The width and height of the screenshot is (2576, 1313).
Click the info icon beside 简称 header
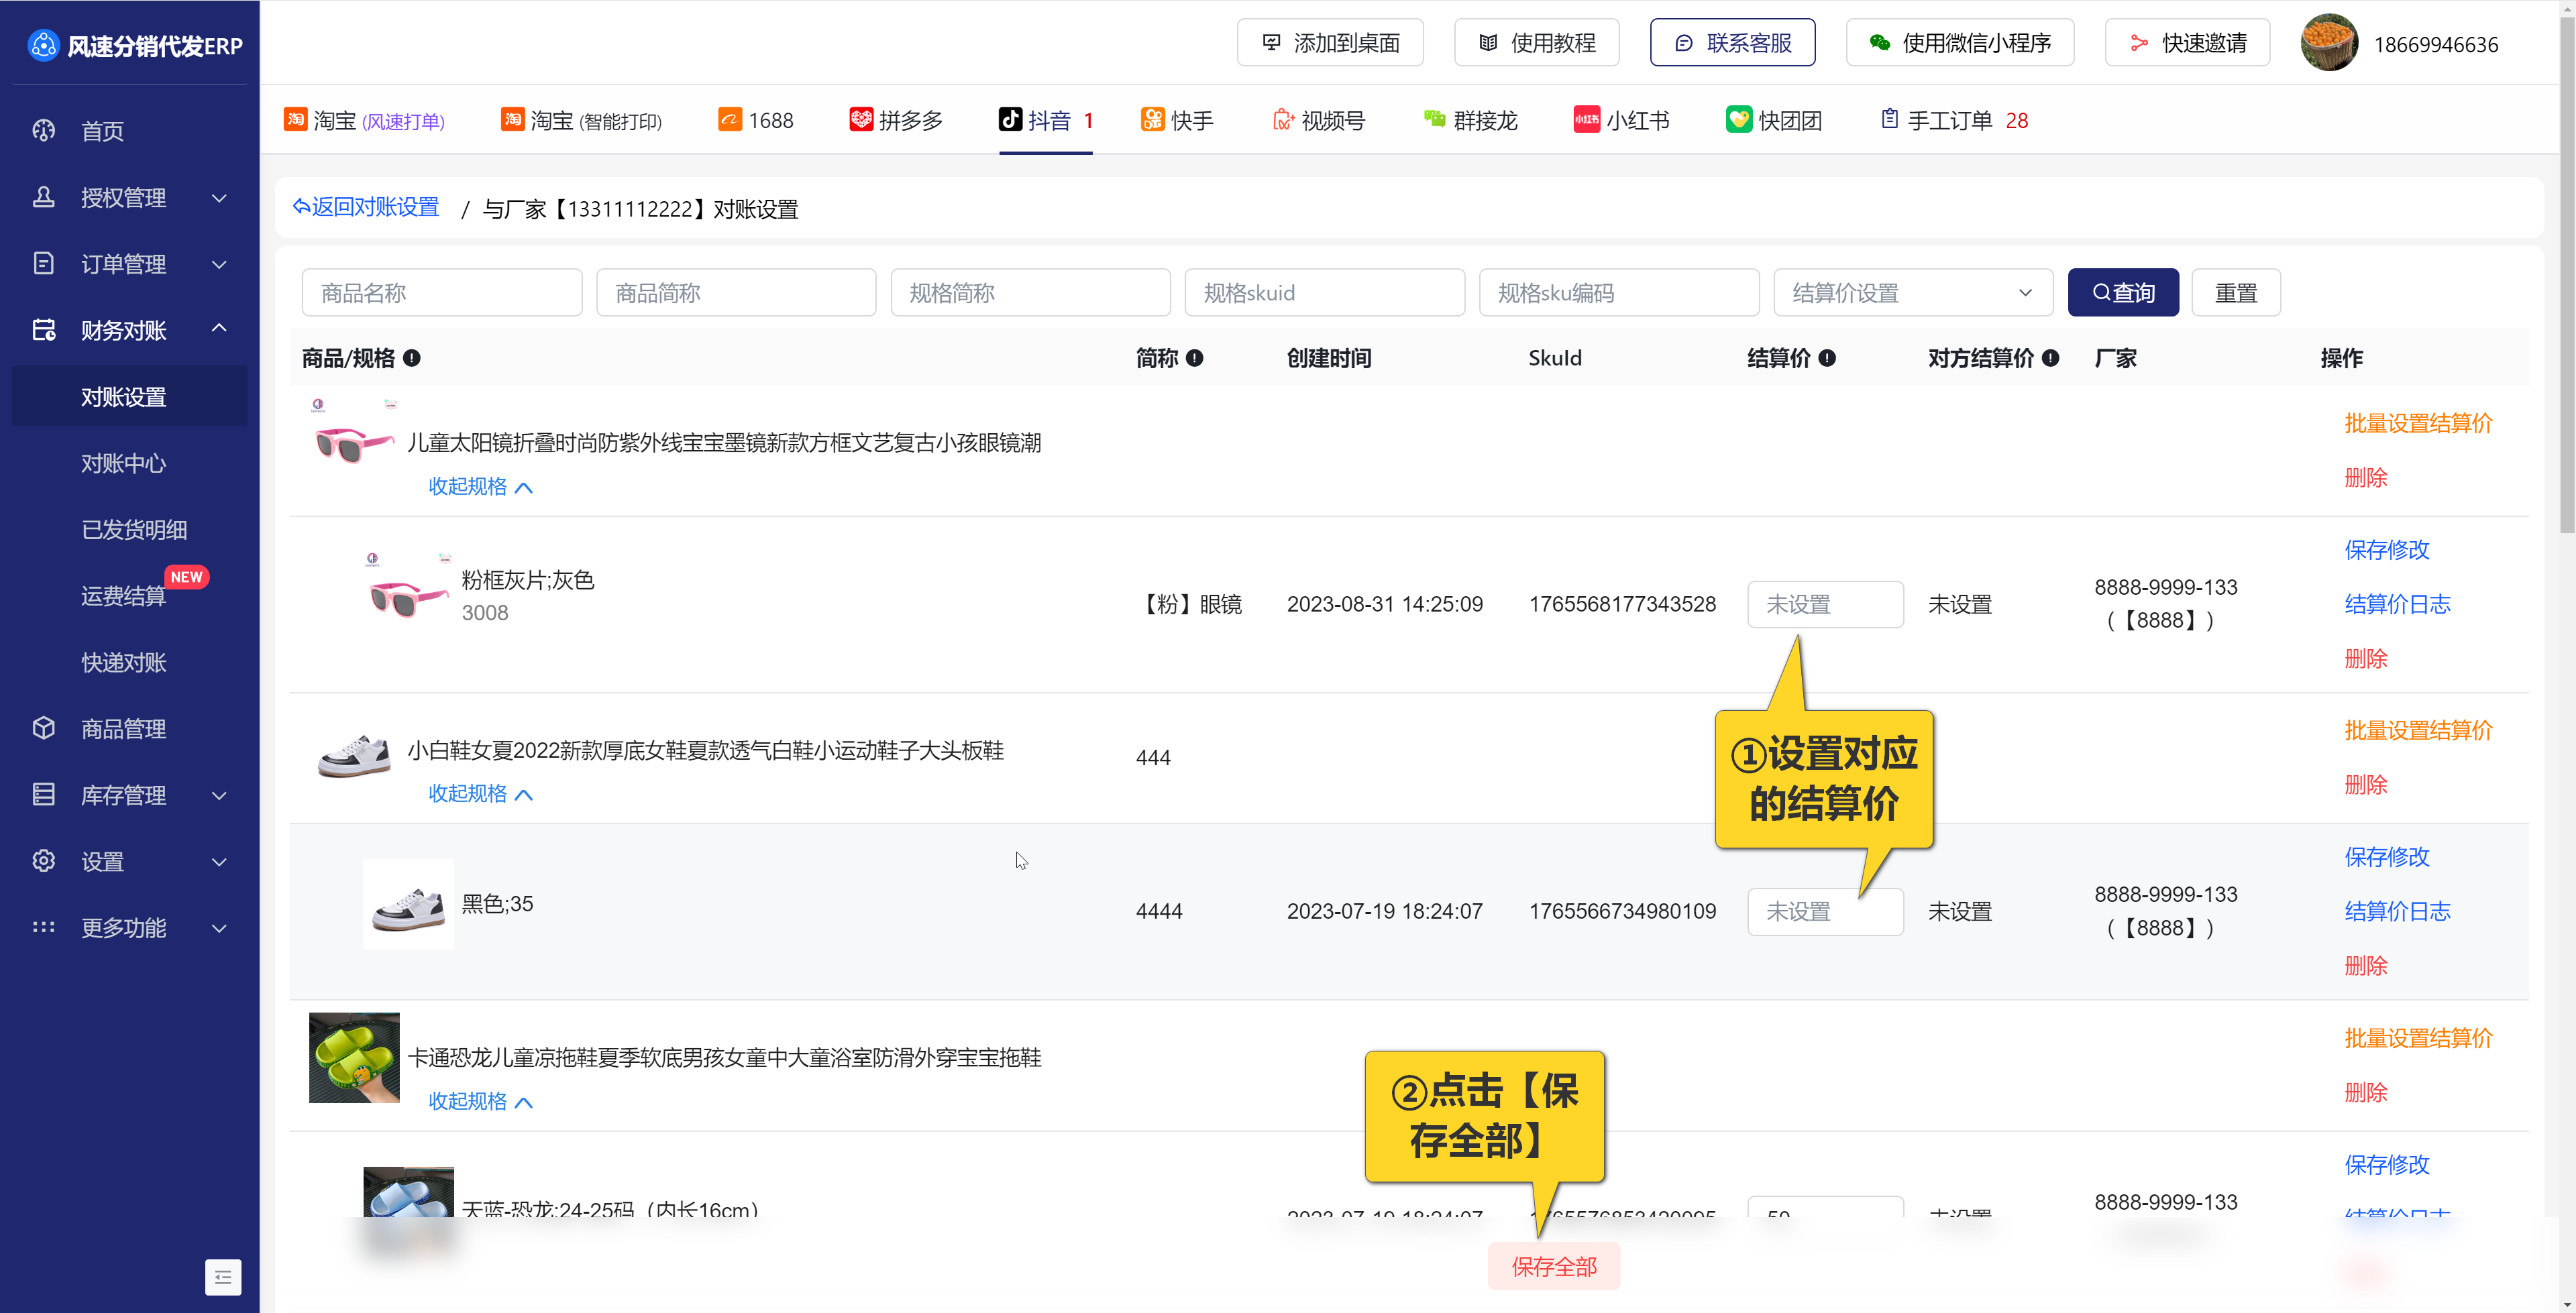coord(1194,358)
